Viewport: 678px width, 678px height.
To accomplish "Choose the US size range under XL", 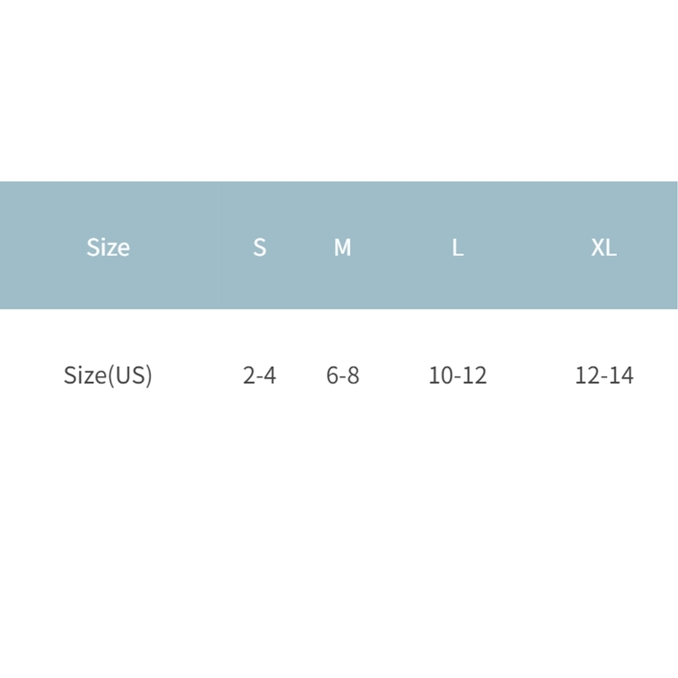I will click(603, 375).
